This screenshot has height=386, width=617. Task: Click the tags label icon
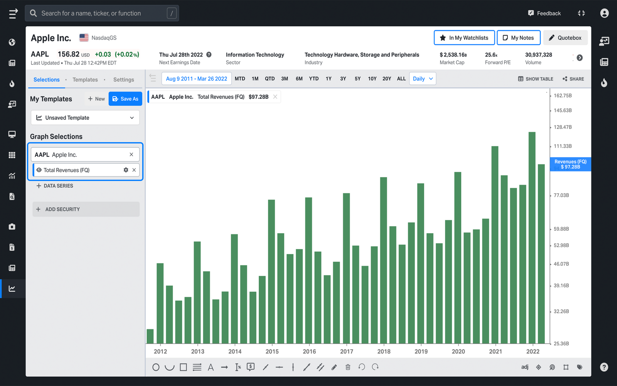point(580,367)
